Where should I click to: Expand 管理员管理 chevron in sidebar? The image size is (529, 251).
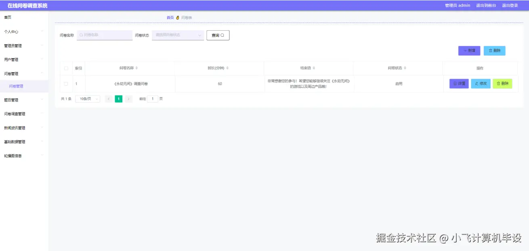[x=42, y=45]
